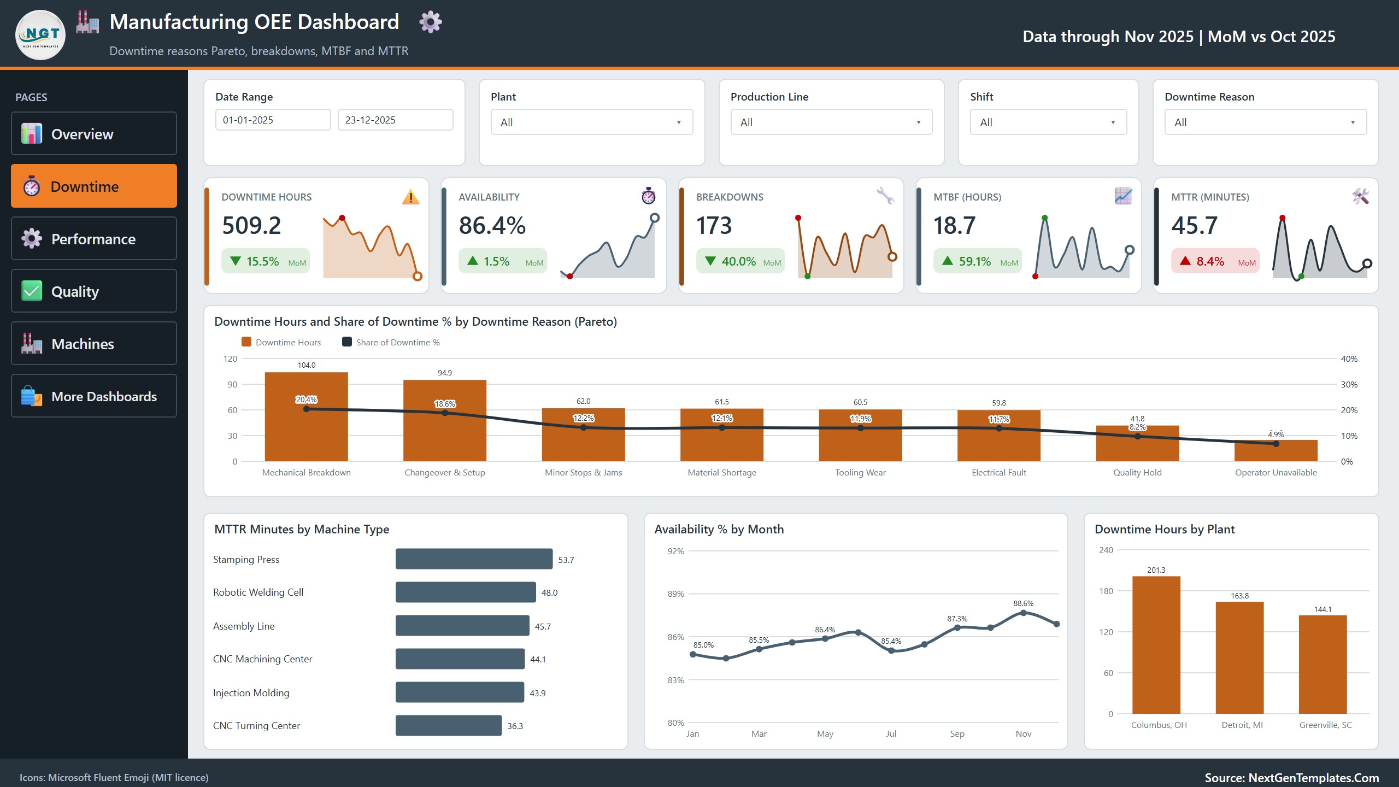Switch to the Performance page

tap(94, 238)
